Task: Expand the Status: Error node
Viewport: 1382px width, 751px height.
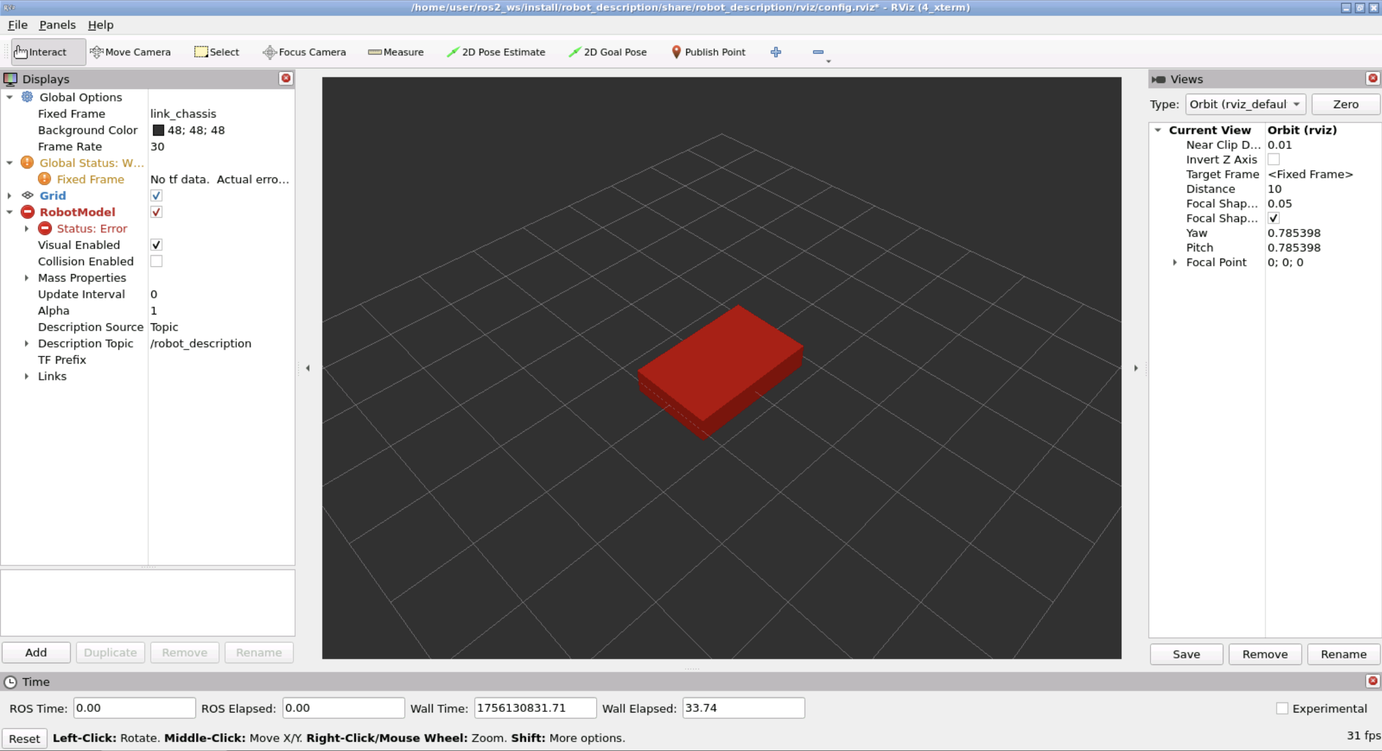Action: [x=27, y=228]
